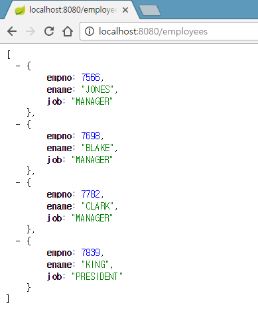Click the closing array bracket
This screenshot has height=311, width=258.
pos(8,298)
